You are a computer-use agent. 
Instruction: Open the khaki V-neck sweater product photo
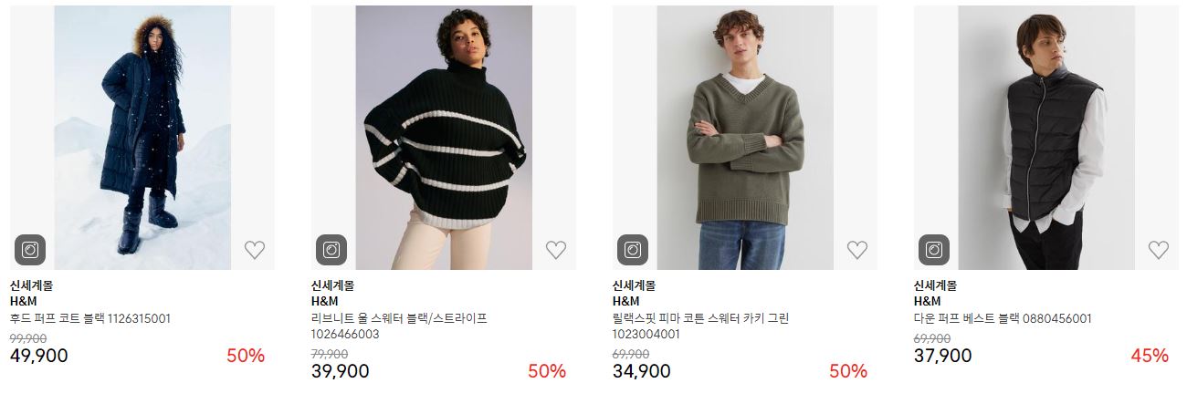click(x=745, y=137)
